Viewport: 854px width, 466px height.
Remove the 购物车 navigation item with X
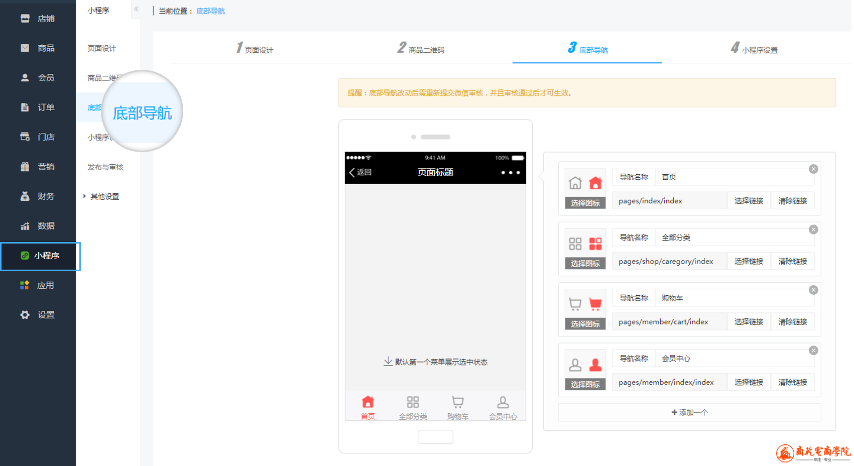pos(813,290)
